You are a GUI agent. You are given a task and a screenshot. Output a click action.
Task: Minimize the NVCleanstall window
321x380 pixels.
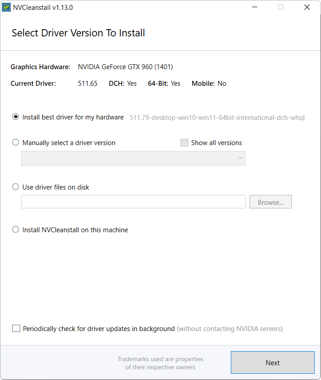click(x=254, y=7)
